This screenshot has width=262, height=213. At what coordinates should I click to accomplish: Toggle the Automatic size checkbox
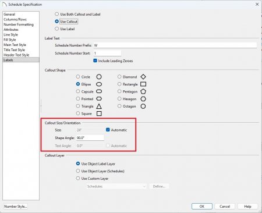click(108, 130)
